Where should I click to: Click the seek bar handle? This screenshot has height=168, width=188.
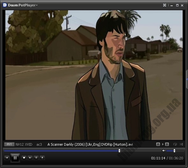[119, 150]
